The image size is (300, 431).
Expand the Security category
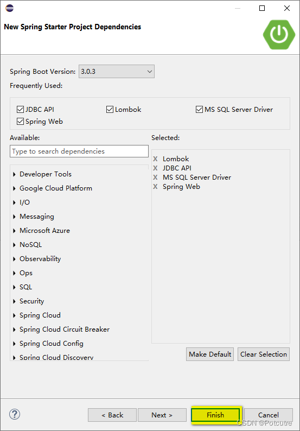coord(14,301)
